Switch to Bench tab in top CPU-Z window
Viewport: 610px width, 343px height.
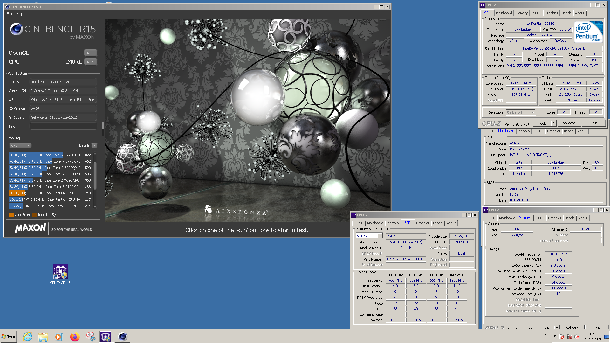566,13
